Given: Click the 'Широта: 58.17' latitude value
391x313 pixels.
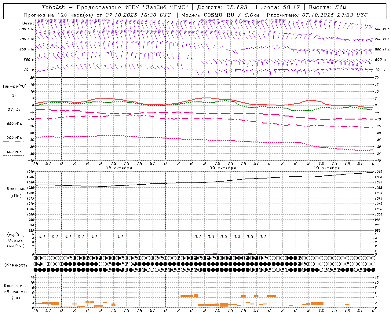Looking at the screenshot, I should (278, 7).
